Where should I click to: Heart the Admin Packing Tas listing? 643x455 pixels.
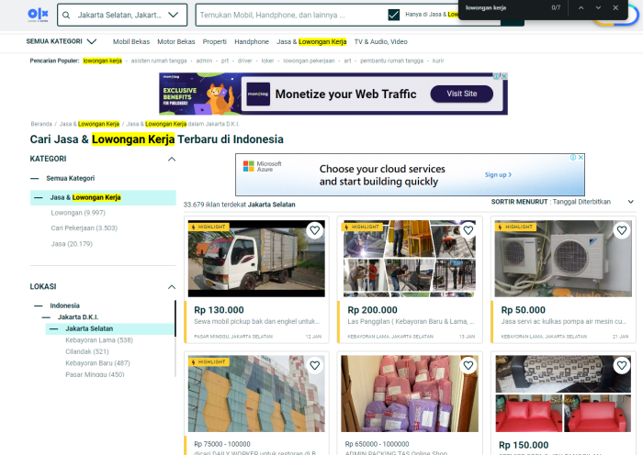[x=469, y=365]
